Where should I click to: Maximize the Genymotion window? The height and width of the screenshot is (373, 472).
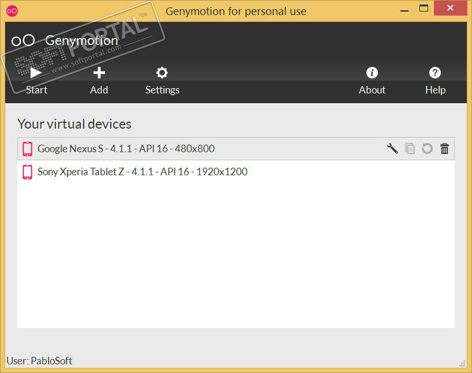424,8
